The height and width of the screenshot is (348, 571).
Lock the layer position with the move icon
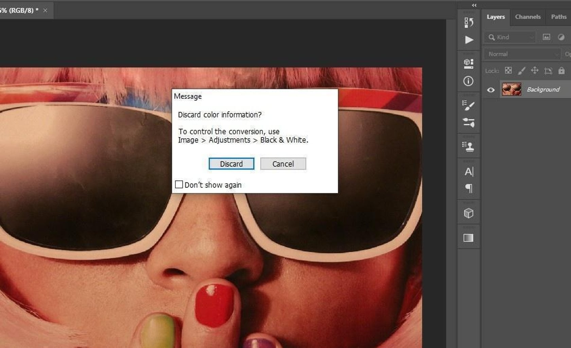(535, 71)
